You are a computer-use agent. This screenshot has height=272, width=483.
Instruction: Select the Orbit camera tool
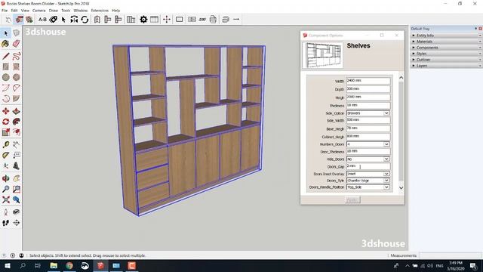pos(5,178)
